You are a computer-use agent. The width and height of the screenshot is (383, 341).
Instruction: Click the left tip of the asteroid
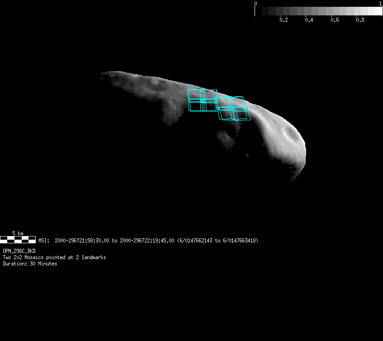click(103, 75)
